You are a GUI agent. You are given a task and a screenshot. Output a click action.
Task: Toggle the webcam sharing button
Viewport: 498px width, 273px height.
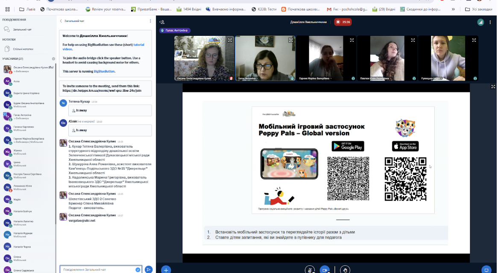pyautogui.click(x=324, y=270)
